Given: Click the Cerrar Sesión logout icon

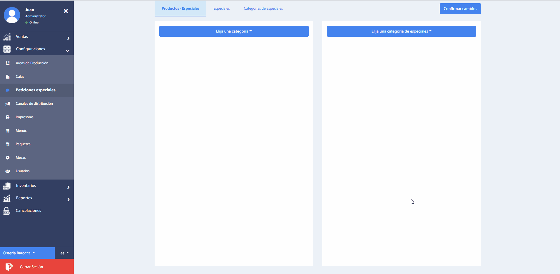Looking at the screenshot, I should [9, 267].
